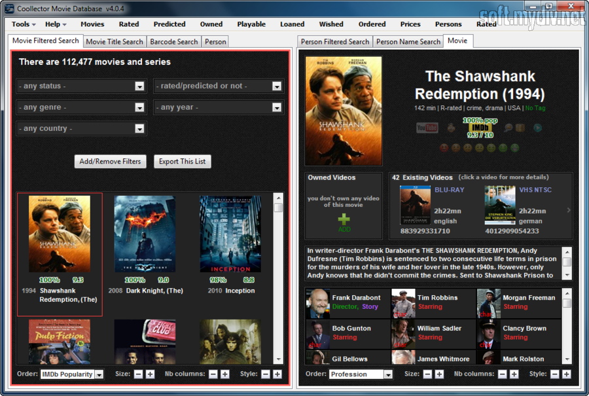Click the speech bubble comment icon
This screenshot has height=396, width=589.
point(509,128)
